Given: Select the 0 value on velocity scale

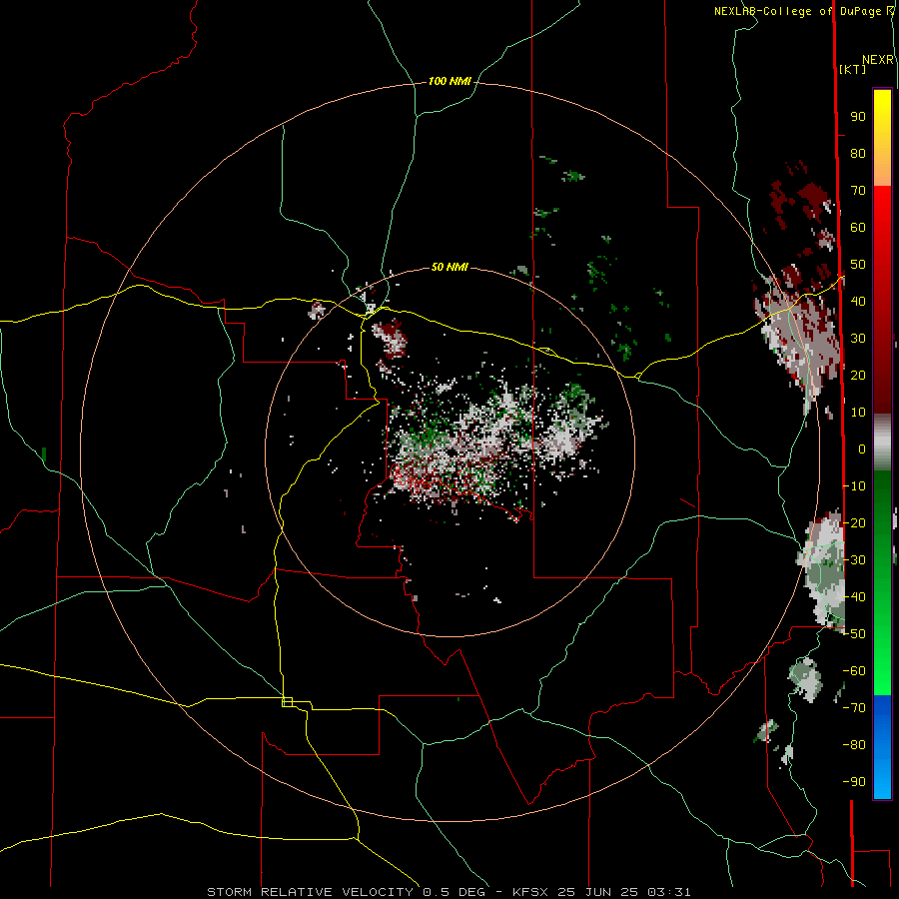Looking at the screenshot, I should pyautogui.click(x=862, y=449).
